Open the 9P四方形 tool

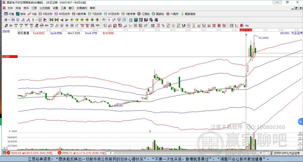(62, 14)
